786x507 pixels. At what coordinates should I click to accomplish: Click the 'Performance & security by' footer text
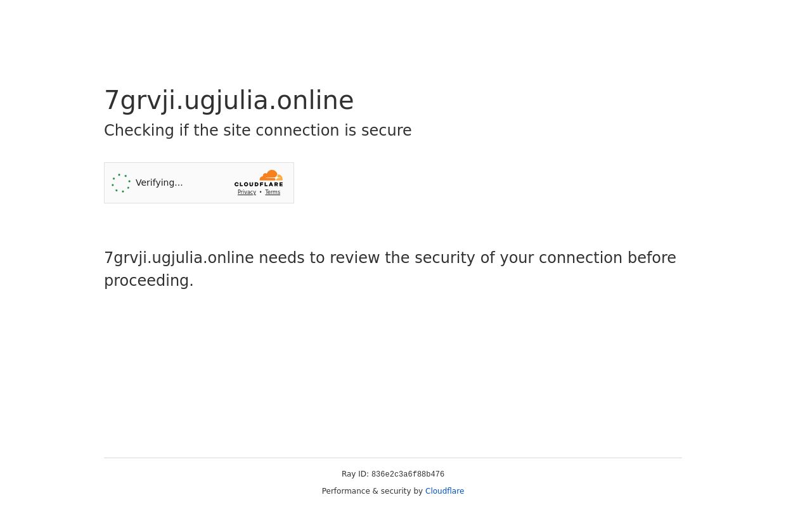(372, 491)
